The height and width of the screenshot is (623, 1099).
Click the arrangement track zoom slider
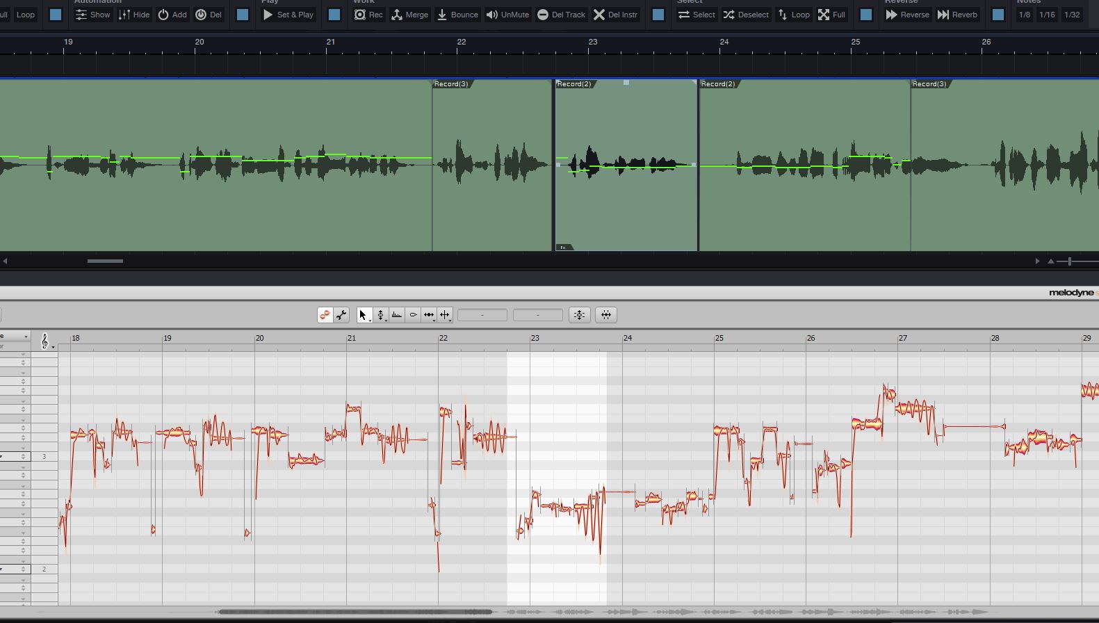(x=1070, y=261)
